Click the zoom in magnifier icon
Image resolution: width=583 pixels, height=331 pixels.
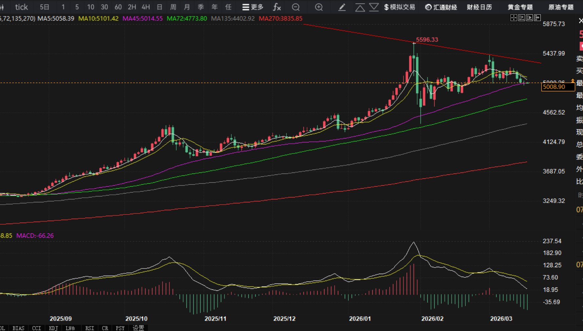pyautogui.click(x=319, y=7)
